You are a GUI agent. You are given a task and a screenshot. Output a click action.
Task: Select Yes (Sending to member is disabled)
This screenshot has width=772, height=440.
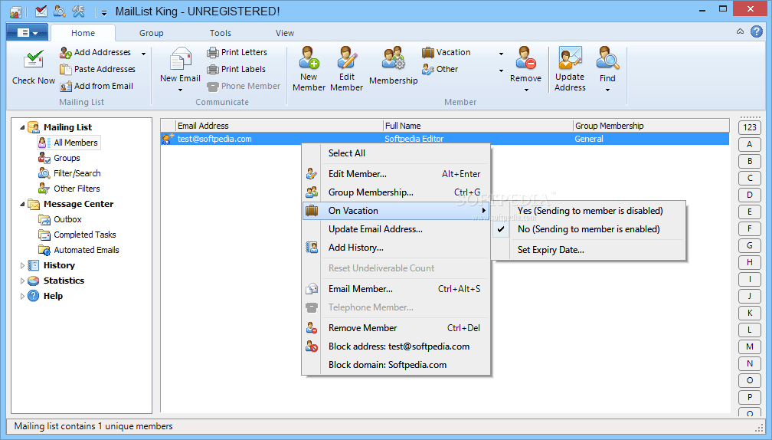click(589, 211)
